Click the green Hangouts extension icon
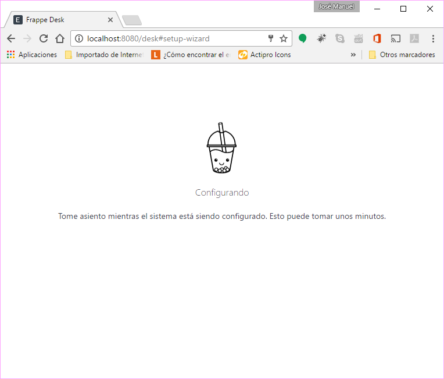The width and height of the screenshot is (444, 379). tap(303, 38)
